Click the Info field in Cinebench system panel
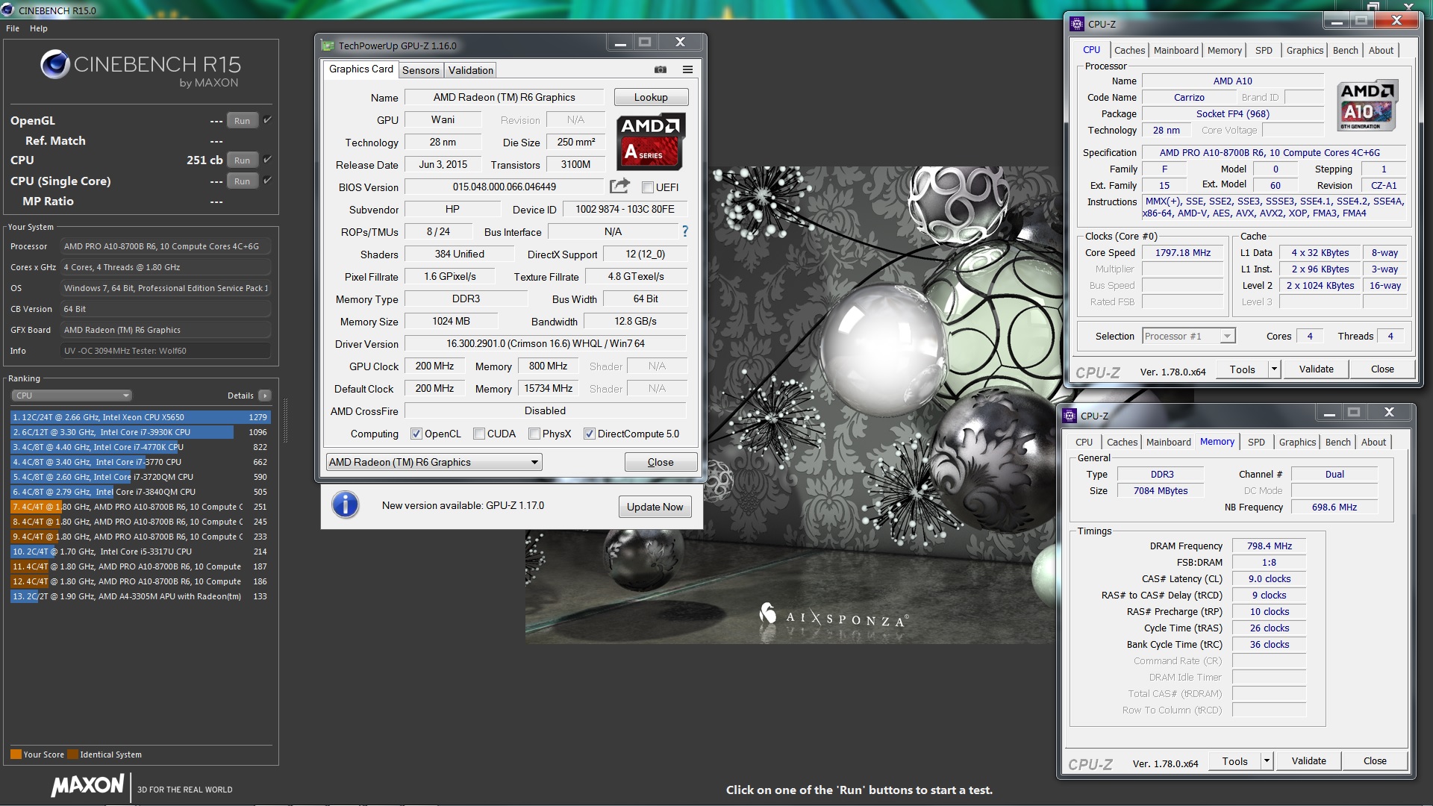Viewport: 1433px width, 806px height. coord(165,351)
